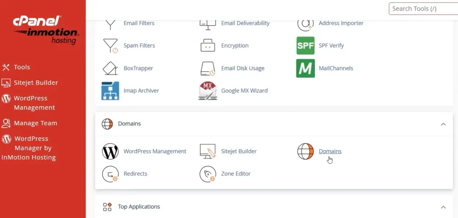This screenshot has height=218, width=458.
Task: Click the sidebar Sitejet Builder icon
Action: click(x=6, y=83)
